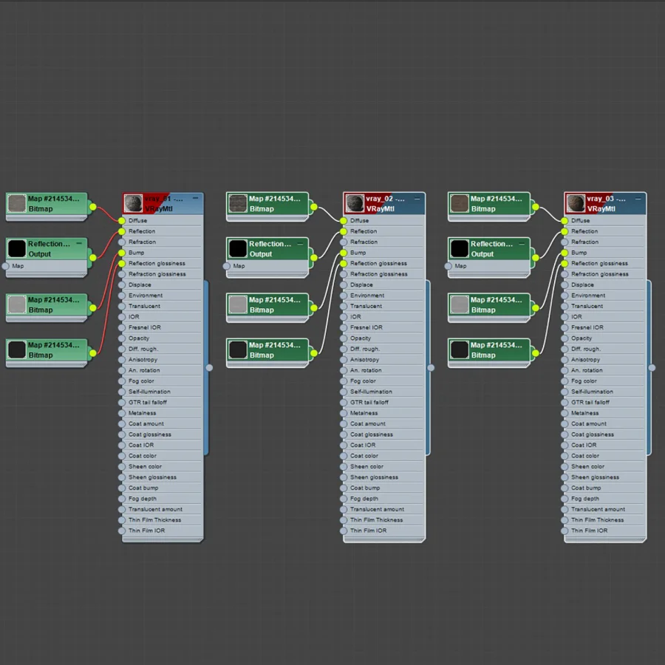The height and width of the screenshot is (665, 665).
Task: Click Reflection glossiness socket on vray_03
Action: (565, 263)
